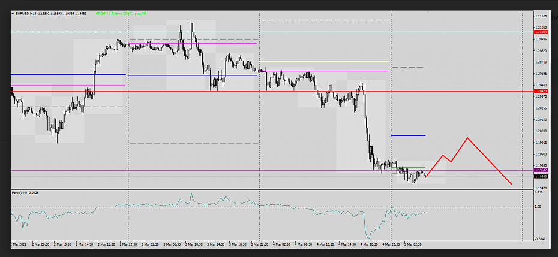558x257 pixels.
Task: Click the -0.2842 indicator scale value
Action: [541, 238]
